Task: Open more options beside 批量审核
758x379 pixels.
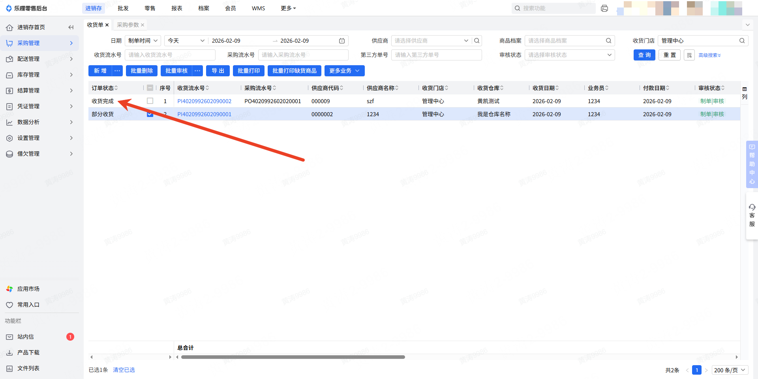Action: (x=198, y=71)
